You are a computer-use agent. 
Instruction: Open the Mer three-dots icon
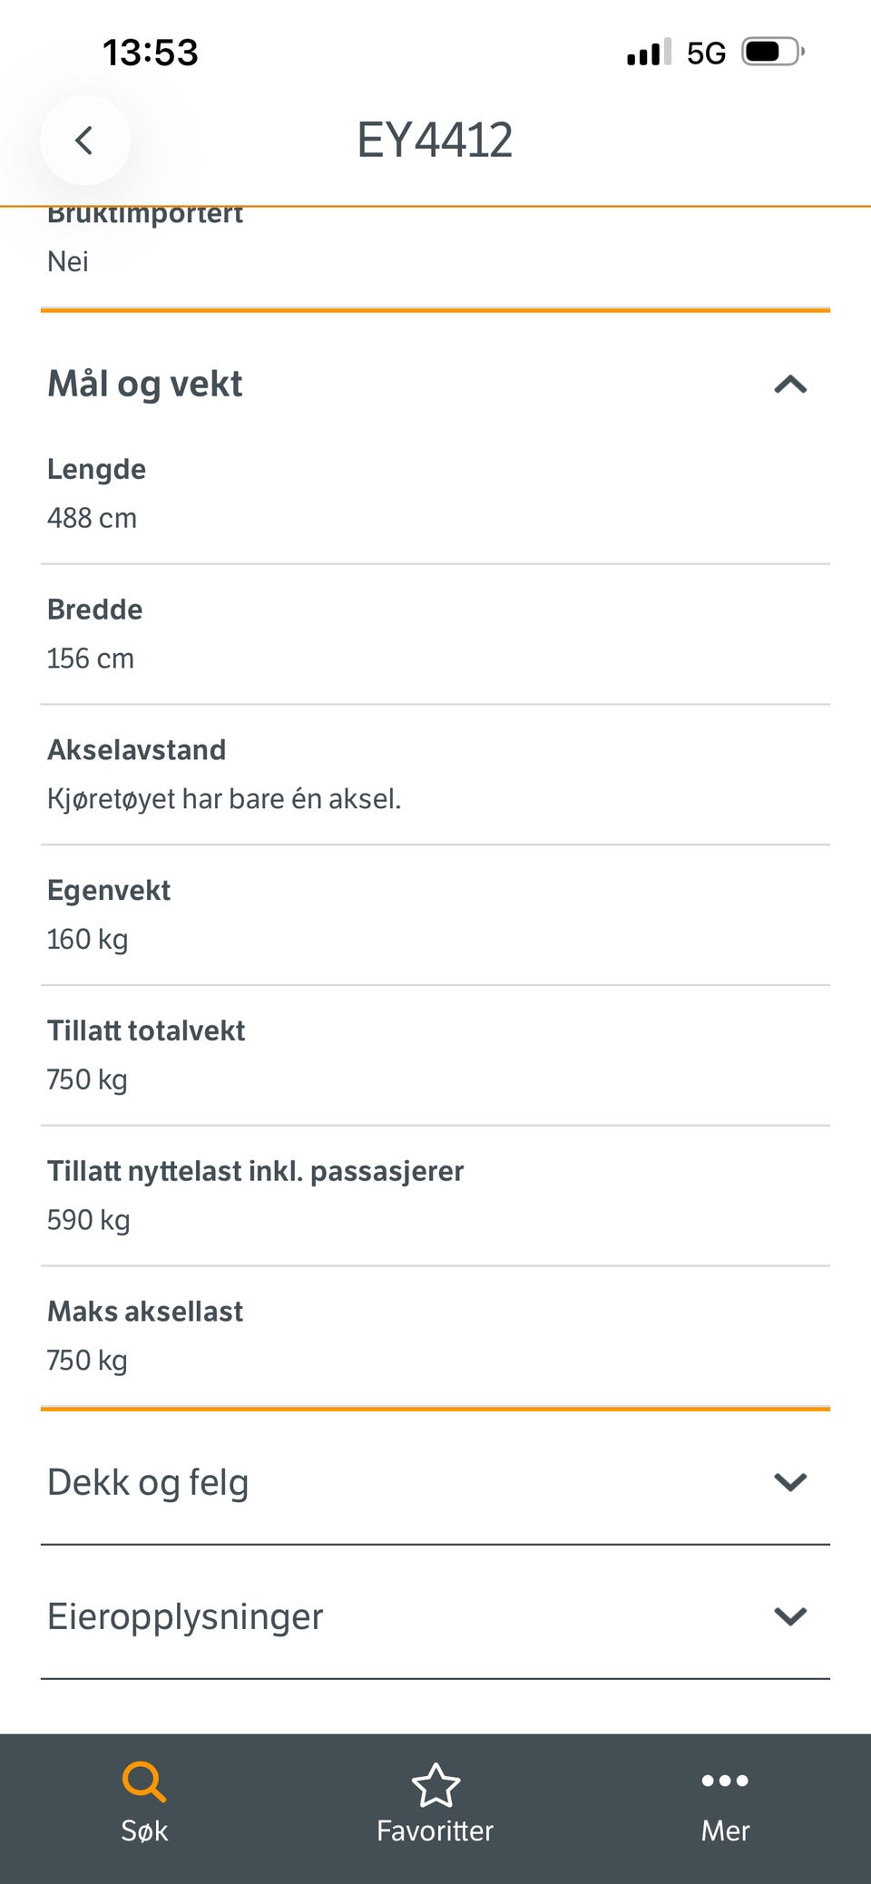coord(725,1781)
